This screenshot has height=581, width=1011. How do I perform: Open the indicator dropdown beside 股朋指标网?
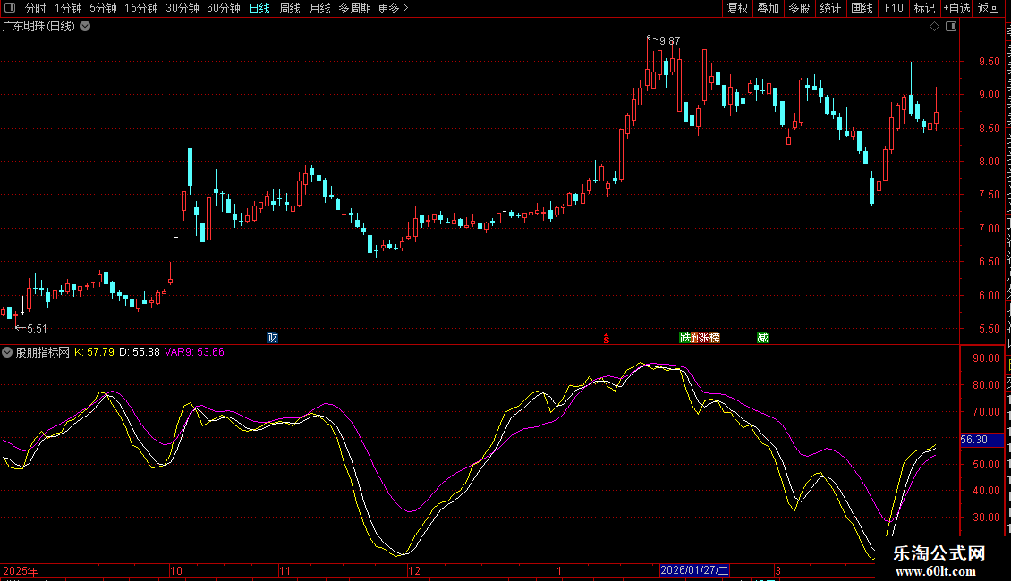click(x=7, y=352)
